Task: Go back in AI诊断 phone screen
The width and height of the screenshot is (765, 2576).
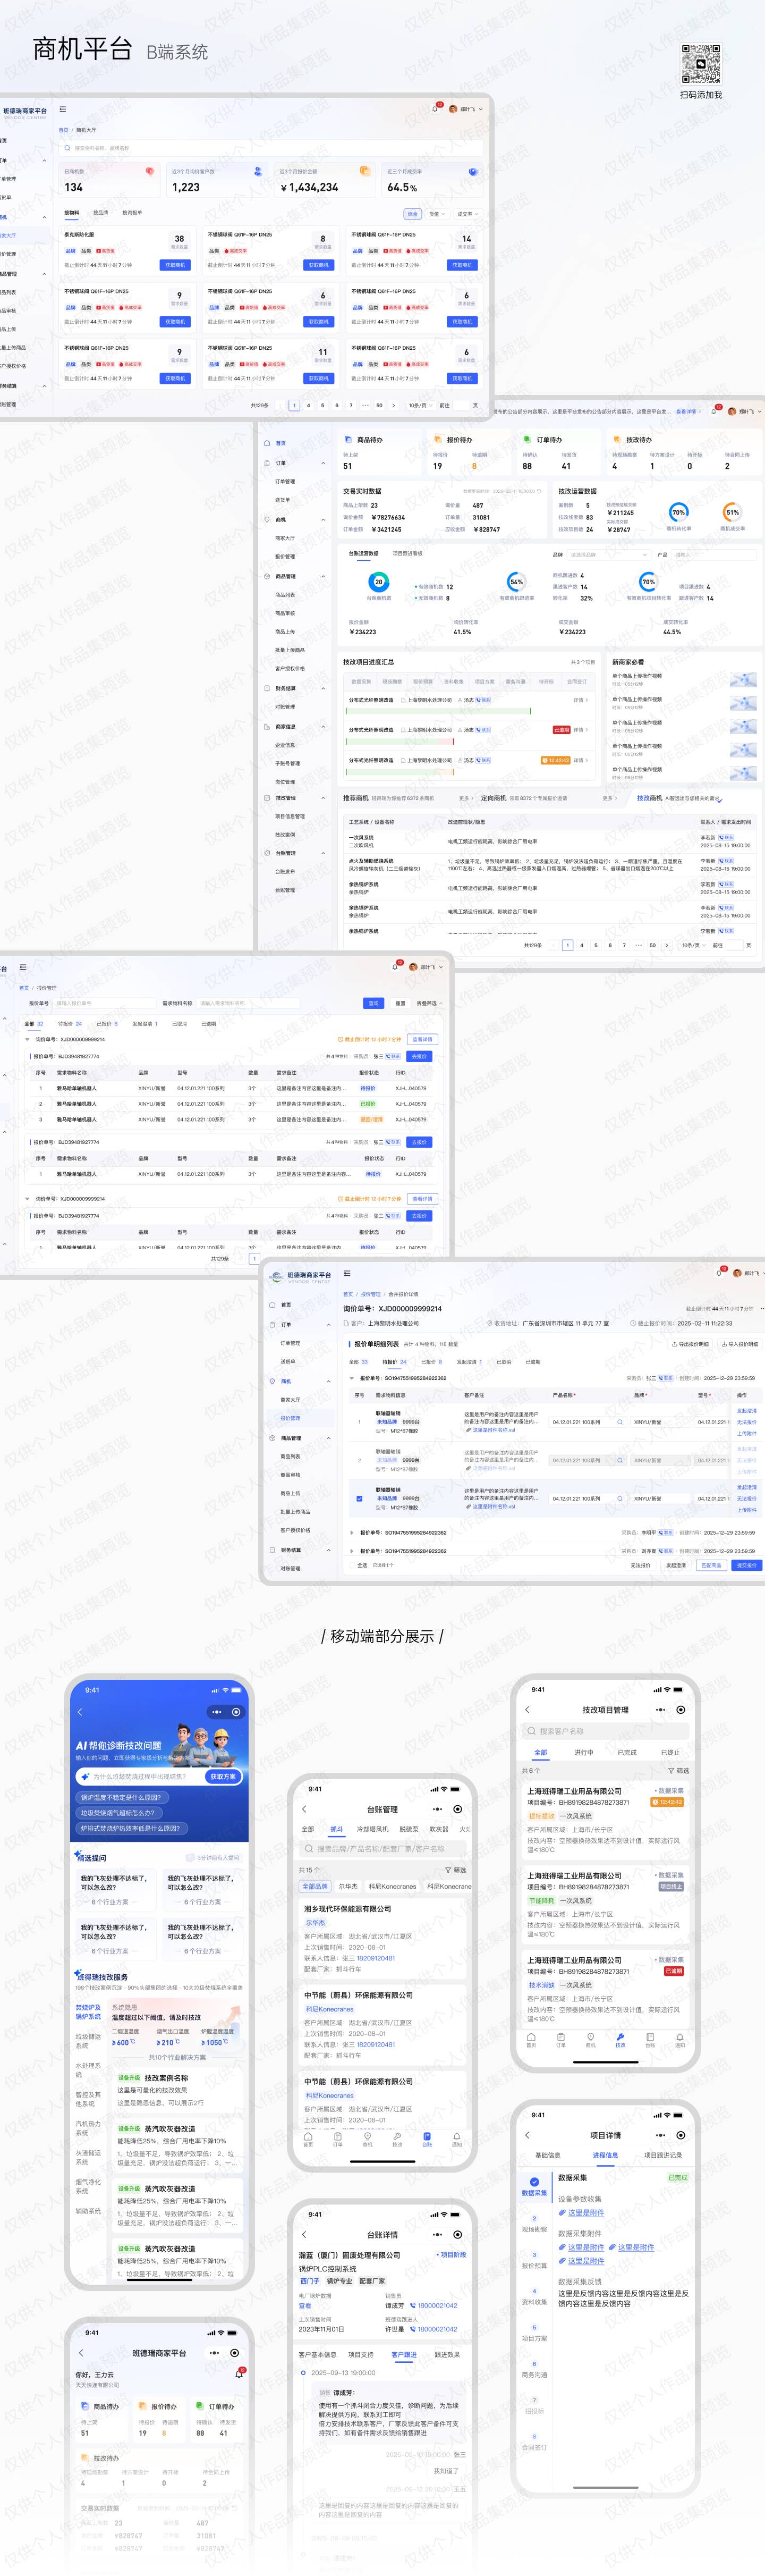Action: [x=80, y=1712]
